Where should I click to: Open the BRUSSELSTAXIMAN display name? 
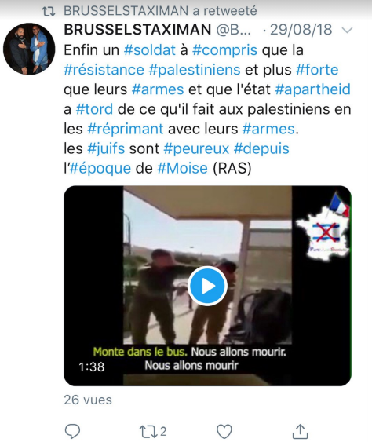[137, 30]
